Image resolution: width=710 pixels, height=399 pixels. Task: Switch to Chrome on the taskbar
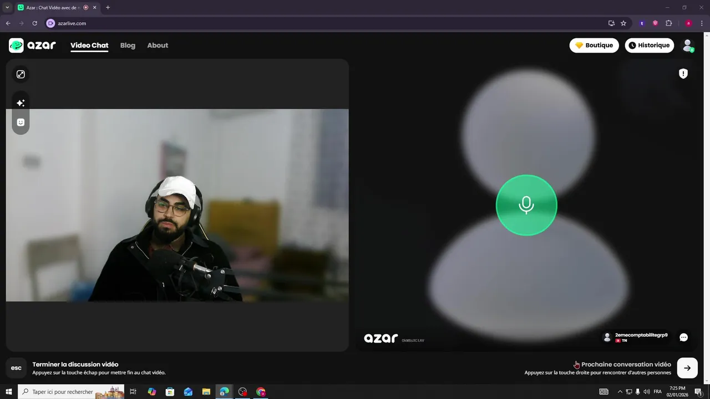pyautogui.click(x=261, y=392)
